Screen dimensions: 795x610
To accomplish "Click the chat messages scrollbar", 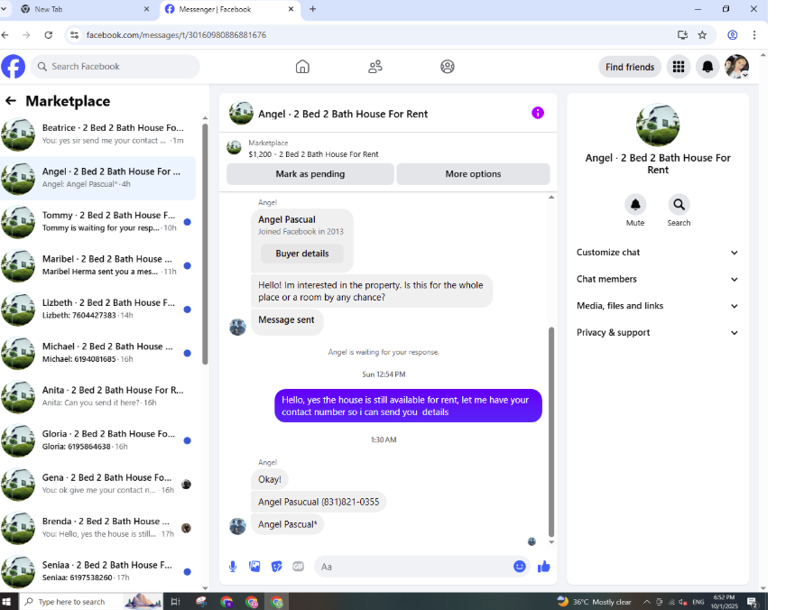I will click(551, 431).
